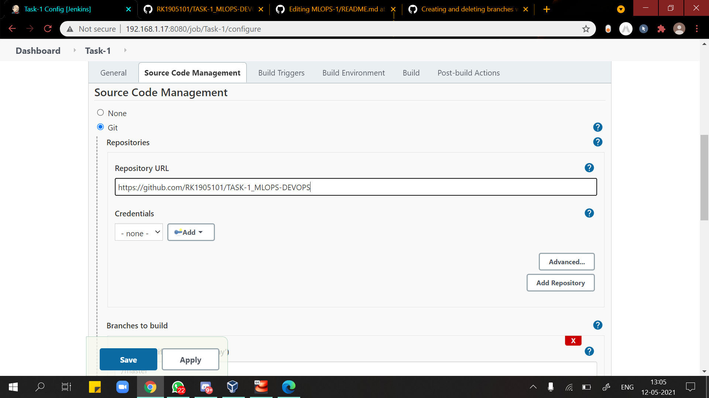Go to Task-1 breadcrumb link
This screenshot has height=398, width=709.
[98, 50]
